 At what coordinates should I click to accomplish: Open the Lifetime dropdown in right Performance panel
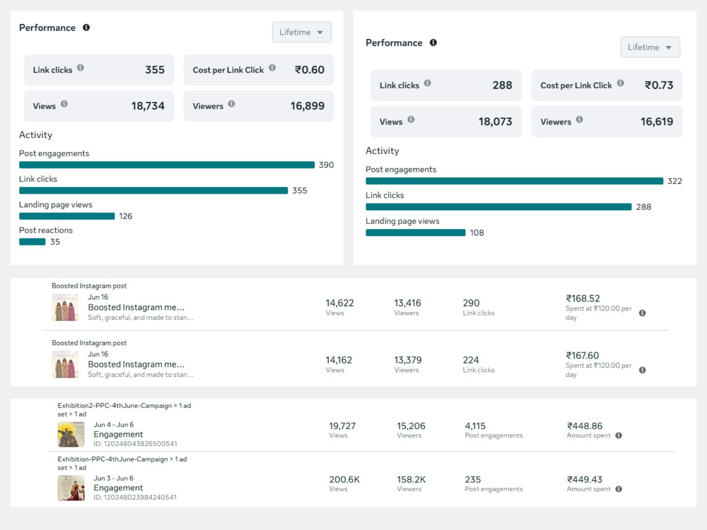click(x=650, y=47)
